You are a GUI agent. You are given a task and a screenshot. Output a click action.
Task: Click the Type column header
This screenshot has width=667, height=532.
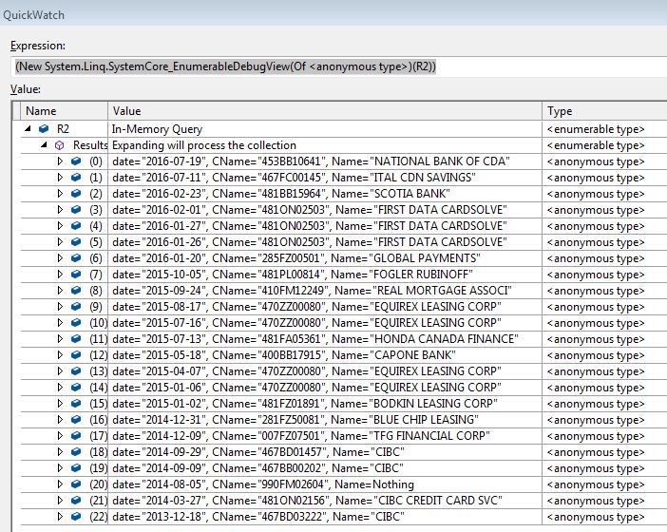pos(604,111)
